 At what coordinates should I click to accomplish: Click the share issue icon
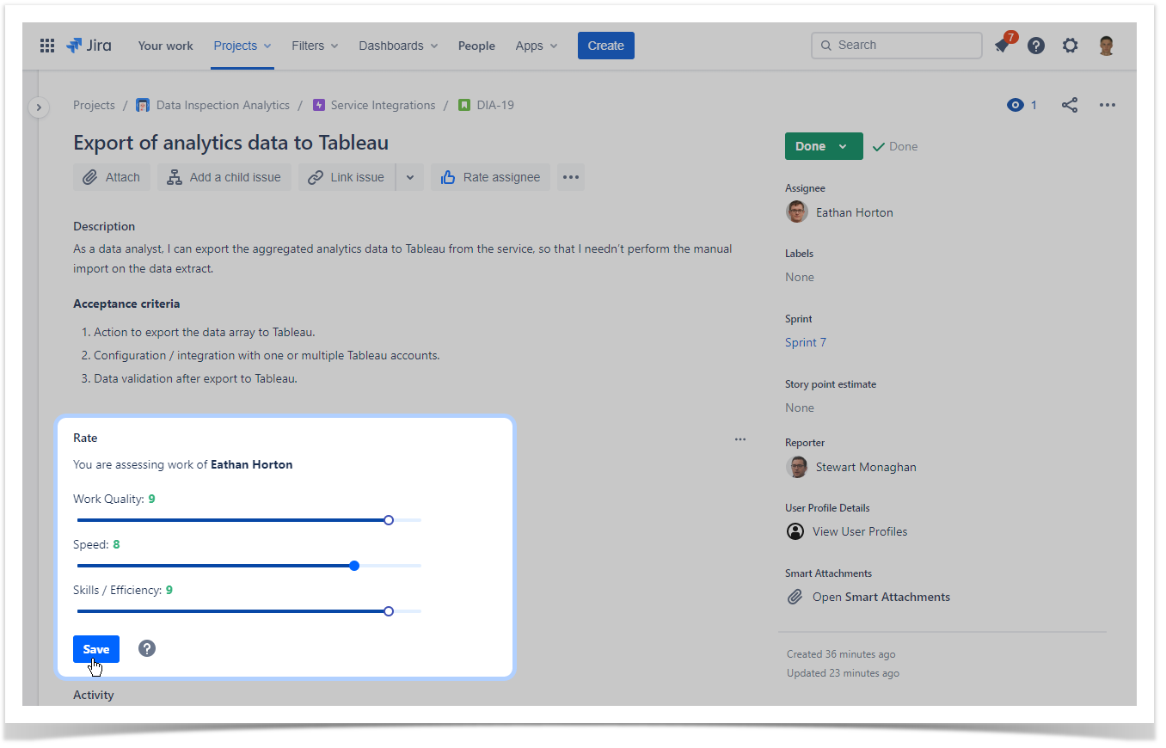tap(1069, 105)
